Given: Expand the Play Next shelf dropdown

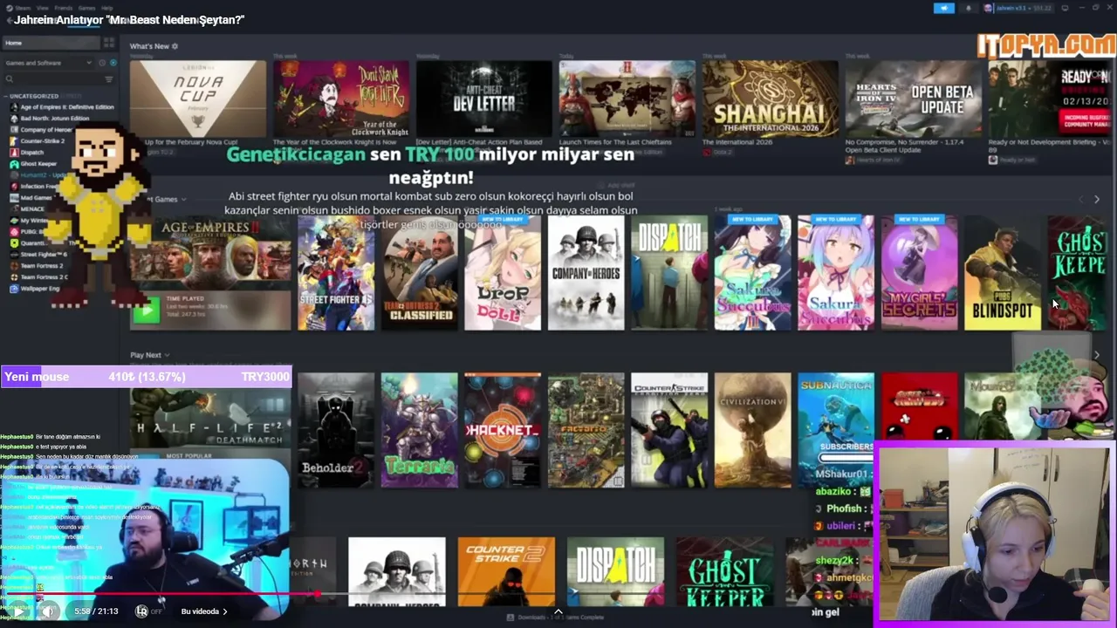Looking at the screenshot, I should click(167, 355).
